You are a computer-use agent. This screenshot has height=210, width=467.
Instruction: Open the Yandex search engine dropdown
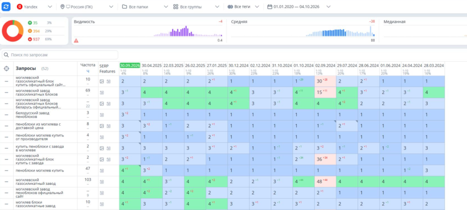coord(34,6)
